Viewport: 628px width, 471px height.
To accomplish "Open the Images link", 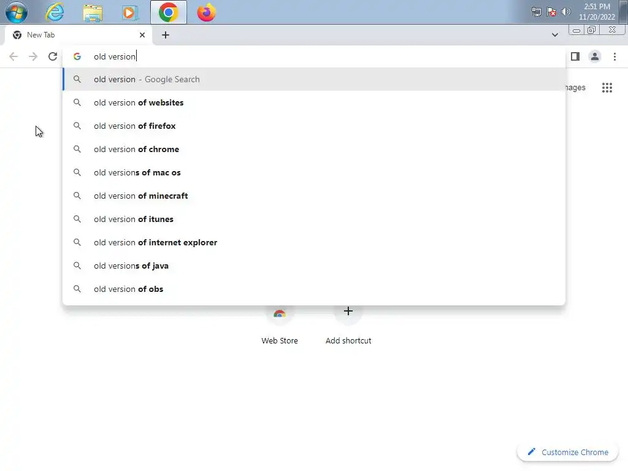I will [575, 87].
